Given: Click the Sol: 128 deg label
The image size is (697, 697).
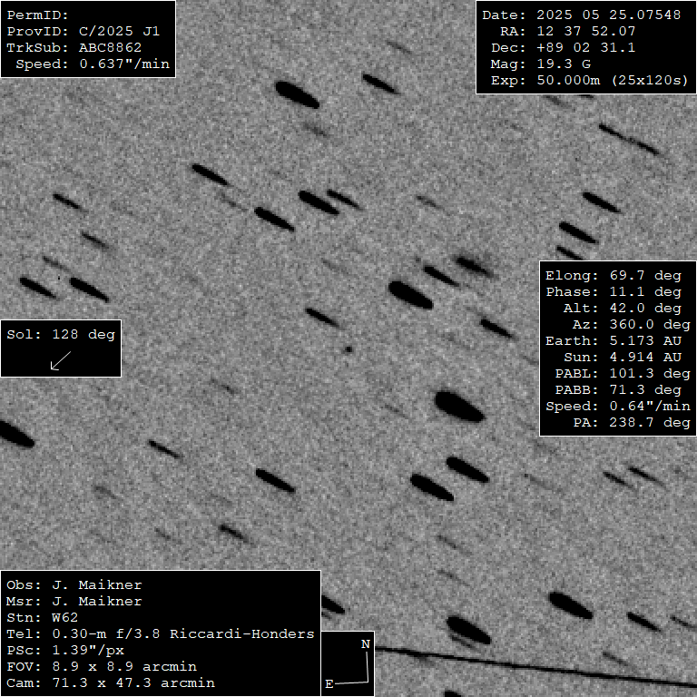Looking at the screenshot, I should [x=61, y=334].
